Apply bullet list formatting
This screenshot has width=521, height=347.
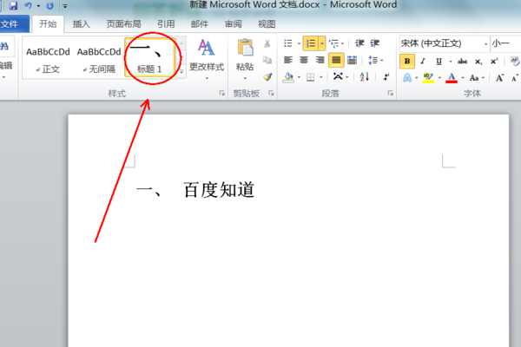pyautogui.click(x=288, y=43)
